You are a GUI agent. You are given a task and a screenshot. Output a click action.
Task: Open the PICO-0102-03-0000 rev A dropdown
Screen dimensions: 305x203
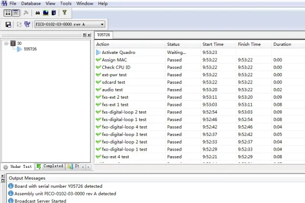tap(70, 24)
